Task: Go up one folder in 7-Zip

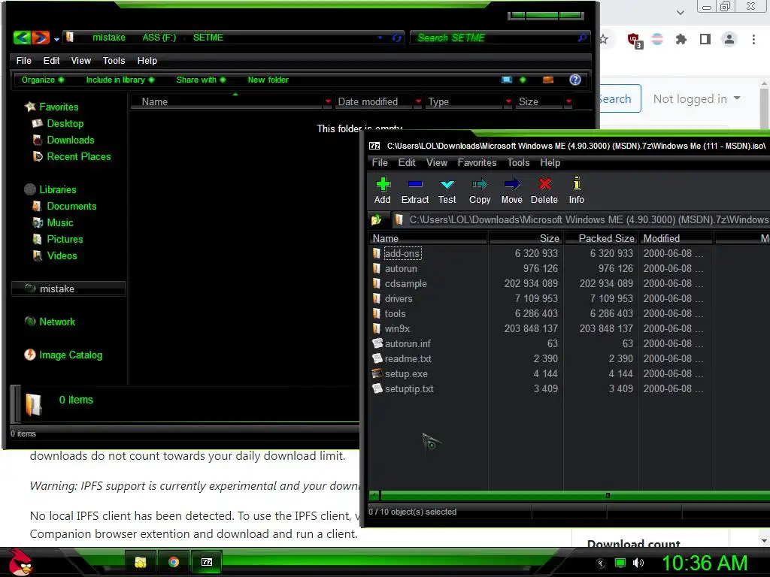Action: (x=377, y=220)
